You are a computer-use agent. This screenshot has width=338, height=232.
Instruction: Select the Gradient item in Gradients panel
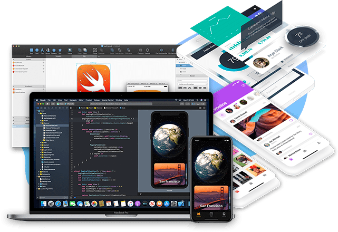pyautogui.click(x=18, y=89)
